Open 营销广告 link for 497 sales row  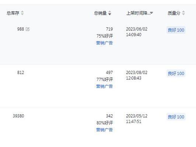coord(105,86)
